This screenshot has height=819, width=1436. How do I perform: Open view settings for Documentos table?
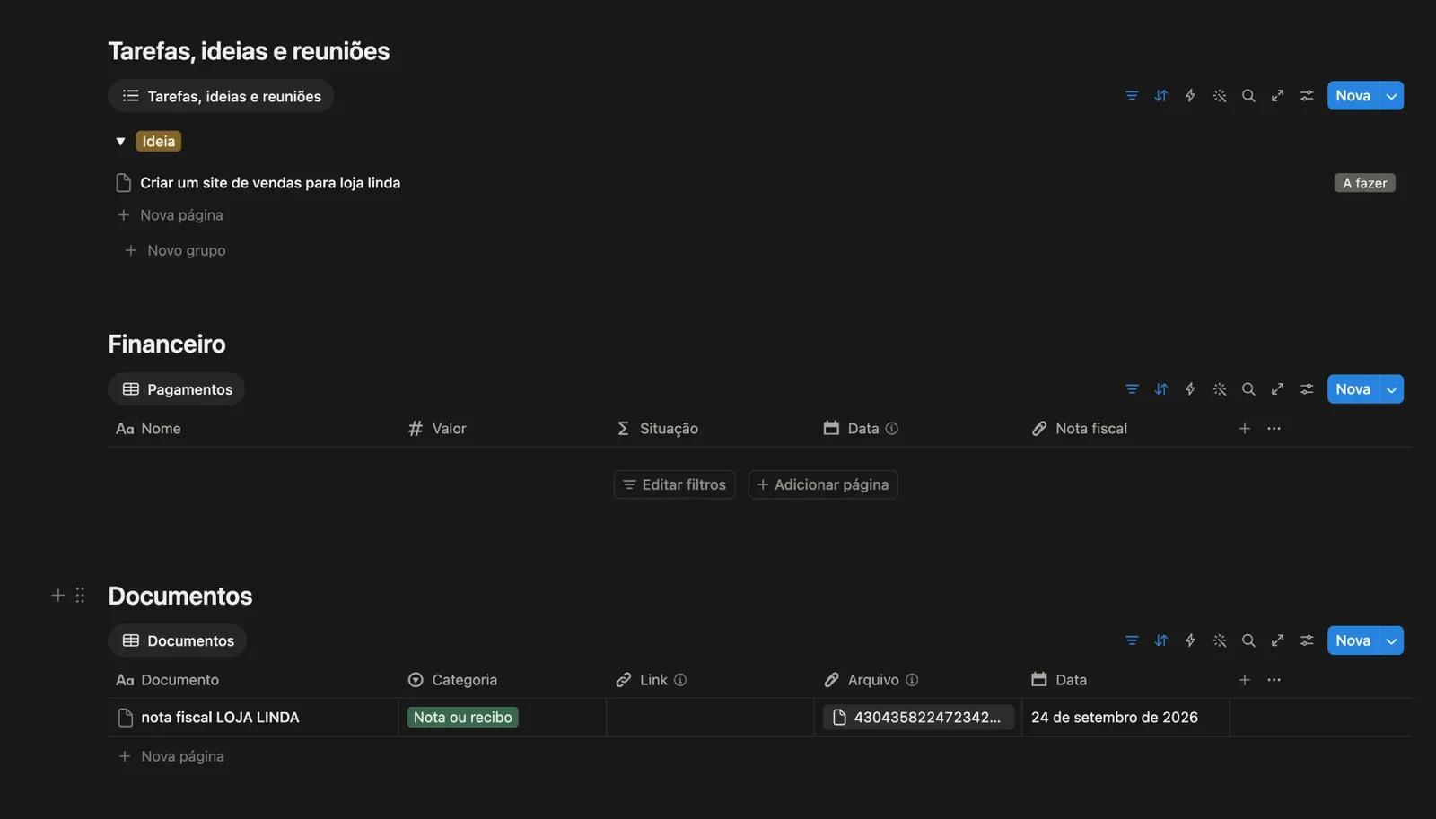[1307, 640]
